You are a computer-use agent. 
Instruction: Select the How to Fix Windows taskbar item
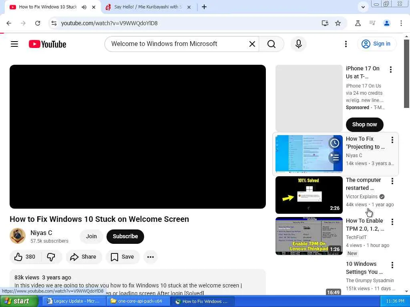click(202, 301)
